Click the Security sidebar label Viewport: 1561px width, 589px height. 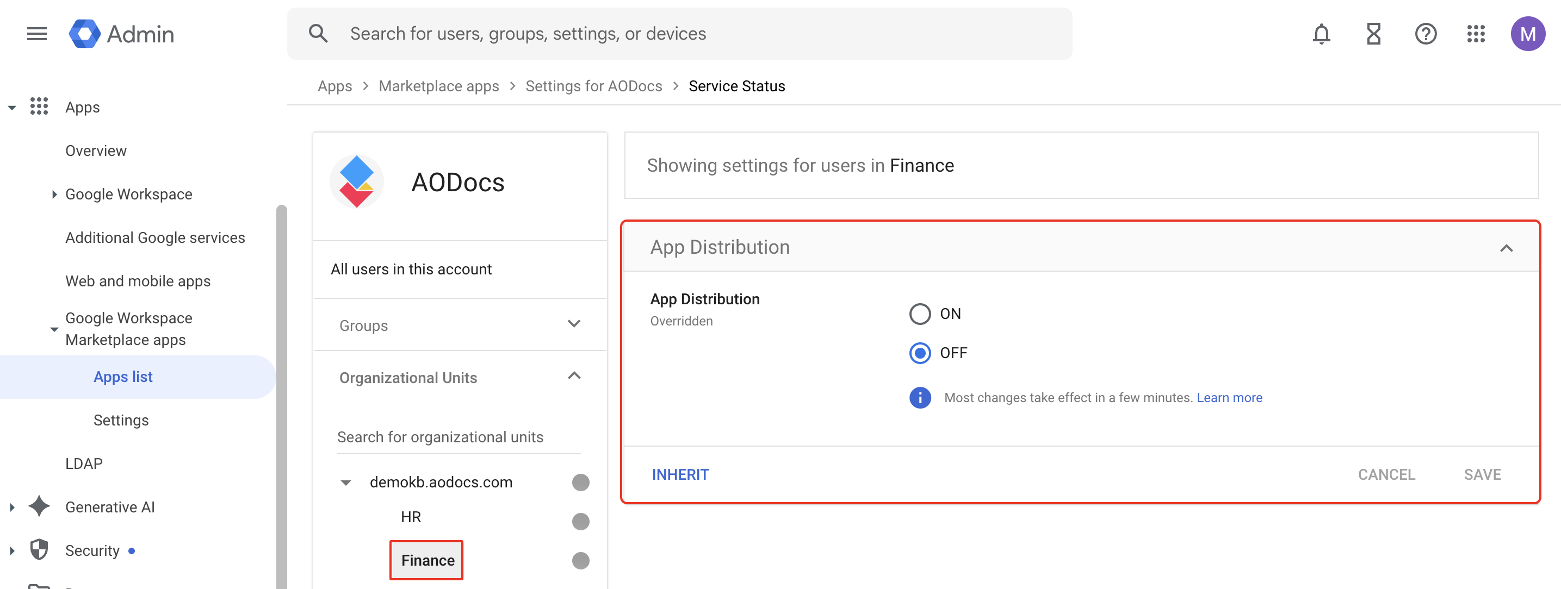(92, 550)
